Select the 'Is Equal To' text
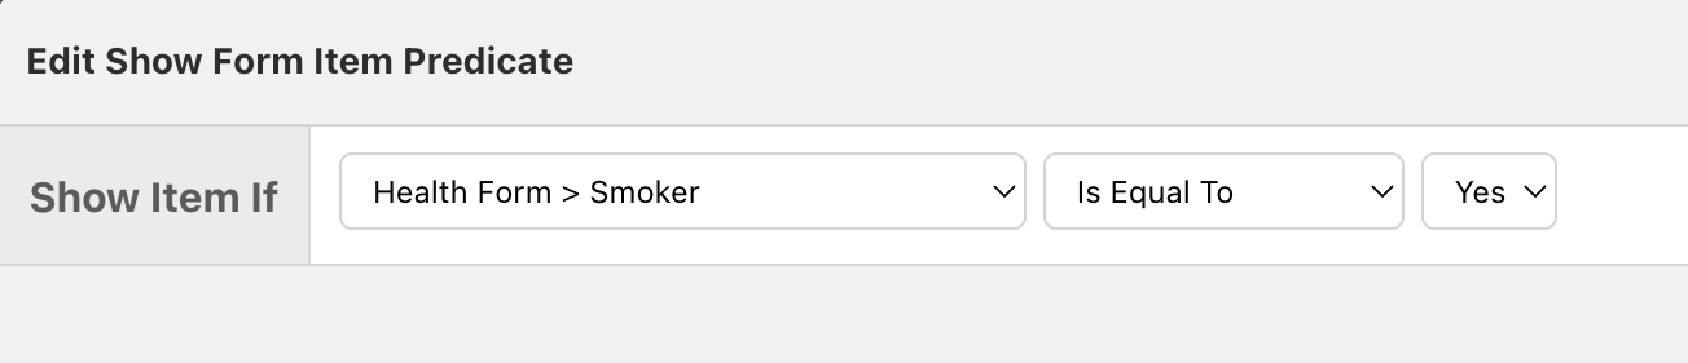Image resolution: width=1688 pixels, height=363 pixels. [1155, 192]
